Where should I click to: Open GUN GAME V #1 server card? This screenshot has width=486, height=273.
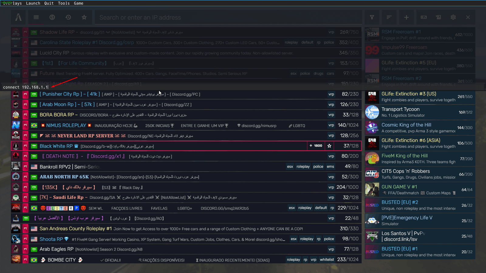pyautogui.click(x=420, y=190)
